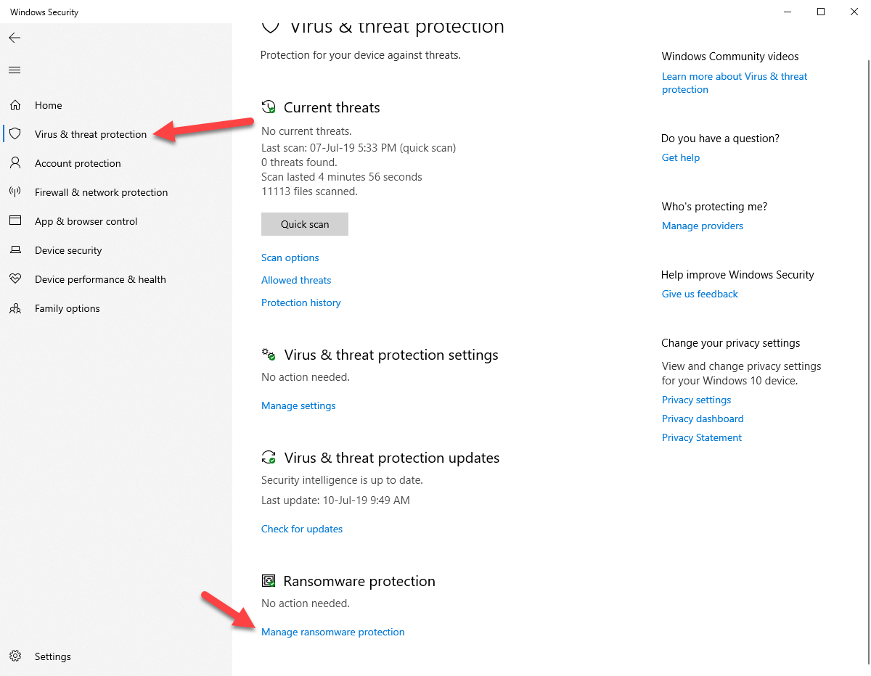The image size is (871, 676).
Task: Start a Quick scan
Action: (x=304, y=223)
